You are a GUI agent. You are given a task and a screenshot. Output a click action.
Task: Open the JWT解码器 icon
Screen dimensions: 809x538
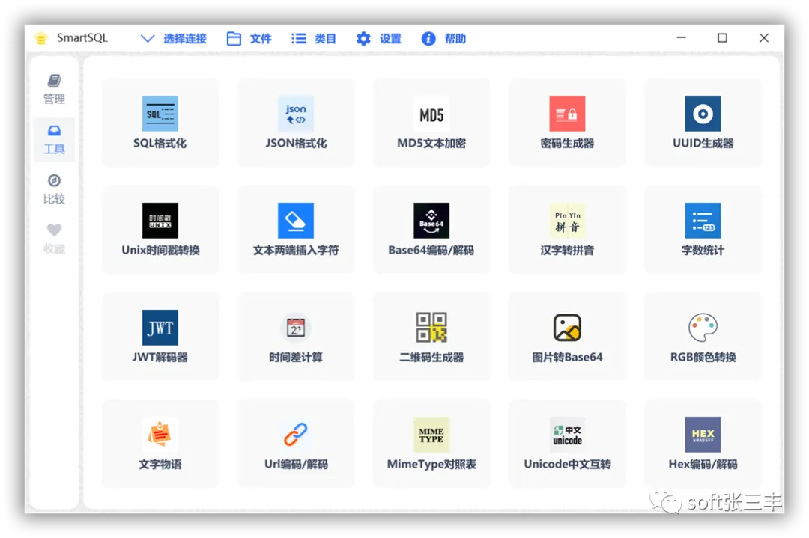160,327
